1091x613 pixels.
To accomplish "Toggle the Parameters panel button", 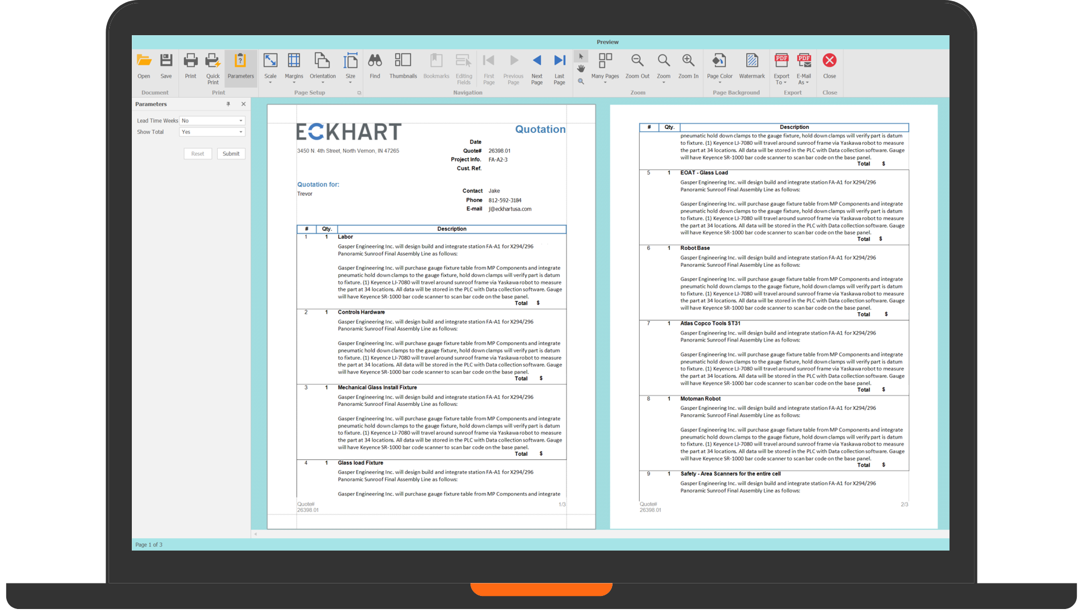I will pyautogui.click(x=240, y=61).
